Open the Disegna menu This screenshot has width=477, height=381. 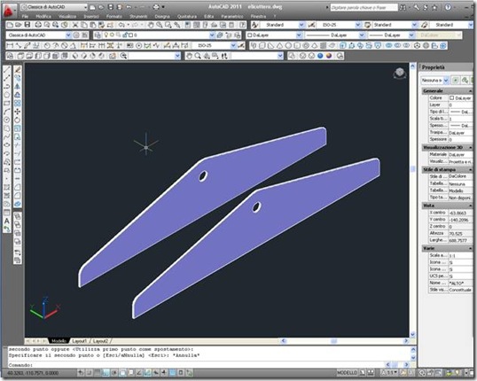[x=162, y=17]
